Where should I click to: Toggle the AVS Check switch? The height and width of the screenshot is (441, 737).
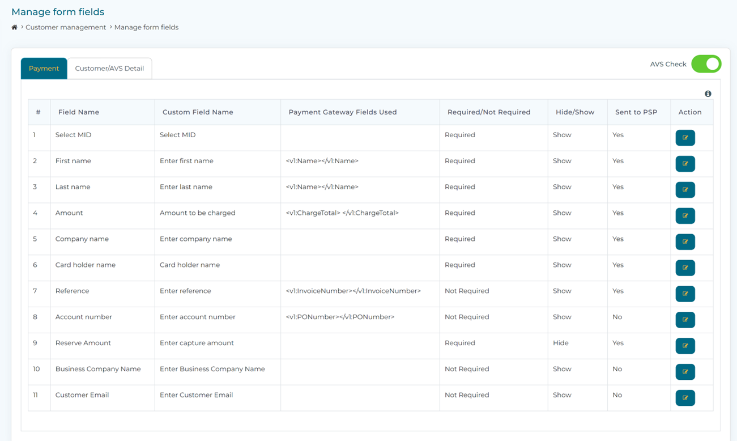pos(706,64)
